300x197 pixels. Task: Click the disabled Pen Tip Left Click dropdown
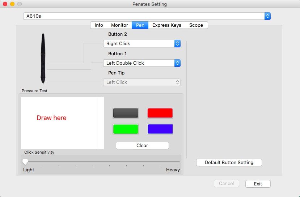(142, 82)
